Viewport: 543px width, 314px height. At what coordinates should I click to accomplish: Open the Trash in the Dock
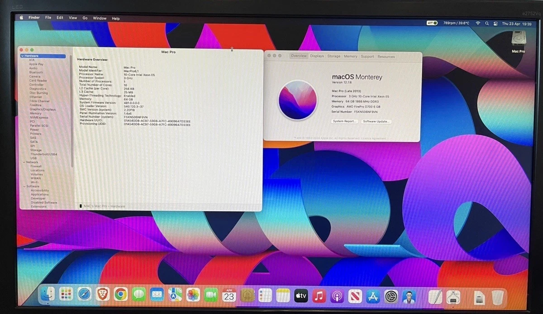coord(498,297)
